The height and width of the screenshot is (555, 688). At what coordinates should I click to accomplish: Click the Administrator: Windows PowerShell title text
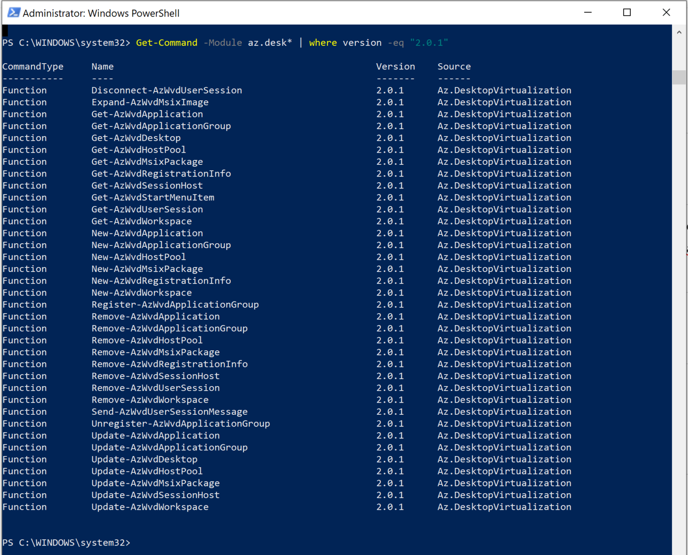click(x=100, y=13)
